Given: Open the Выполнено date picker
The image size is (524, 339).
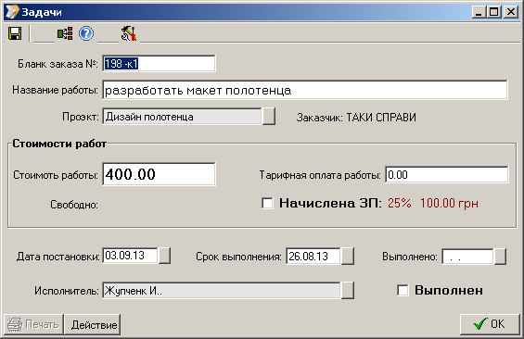Looking at the screenshot, I should pos(500,257).
